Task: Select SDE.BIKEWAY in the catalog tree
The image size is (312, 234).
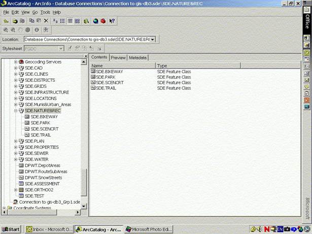Action: click(44, 117)
